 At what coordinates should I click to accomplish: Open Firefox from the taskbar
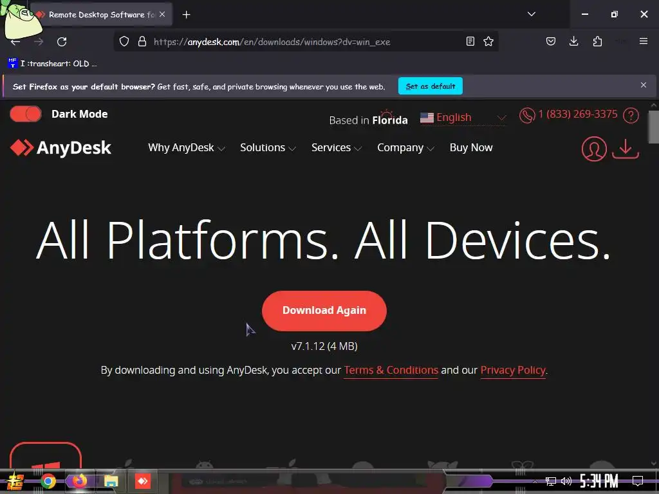[79, 481]
